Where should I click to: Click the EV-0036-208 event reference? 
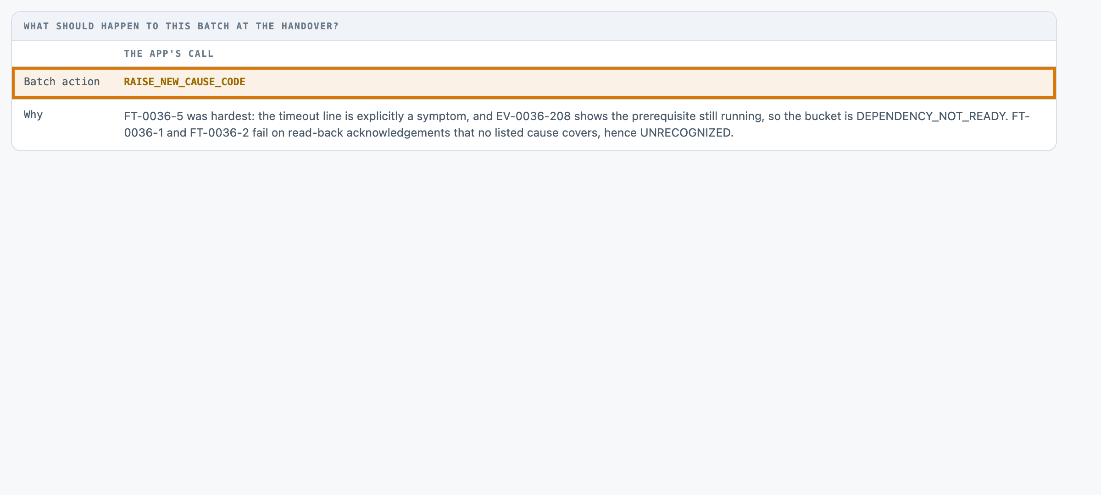(x=534, y=116)
